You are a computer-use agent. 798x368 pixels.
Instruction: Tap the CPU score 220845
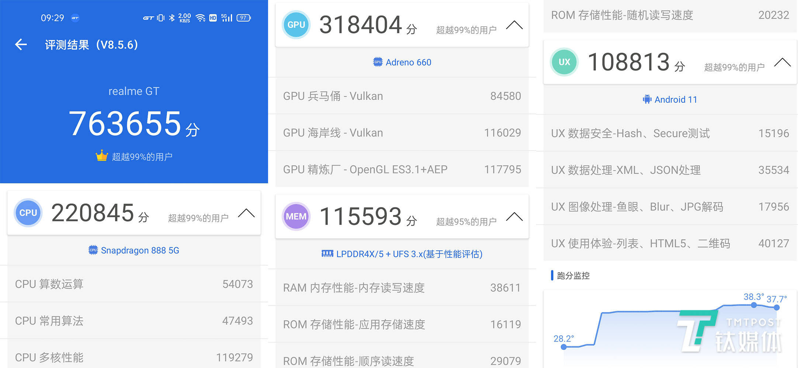(x=93, y=213)
